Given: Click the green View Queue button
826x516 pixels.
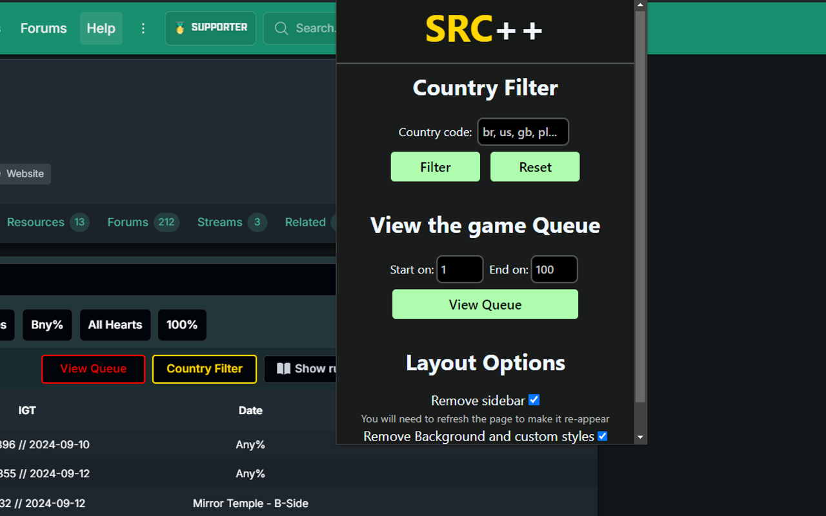Looking at the screenshot, I should (485, 304).
